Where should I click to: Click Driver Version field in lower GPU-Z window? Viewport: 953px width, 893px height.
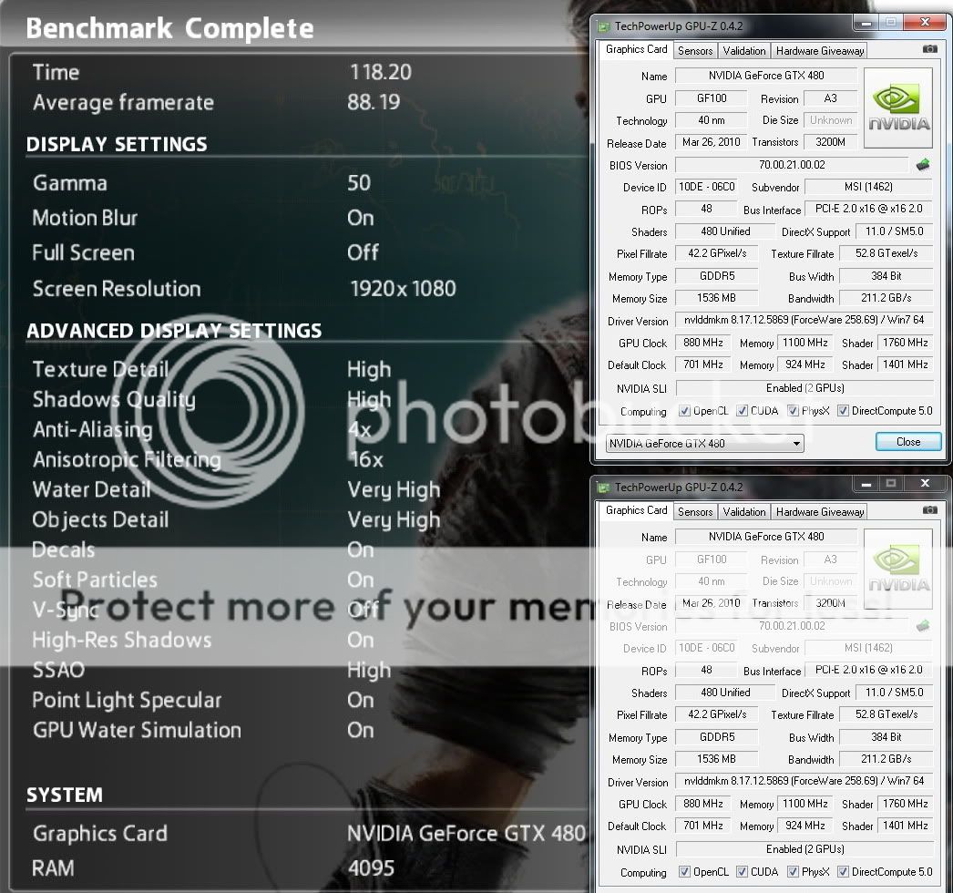[x=804, y=781]
